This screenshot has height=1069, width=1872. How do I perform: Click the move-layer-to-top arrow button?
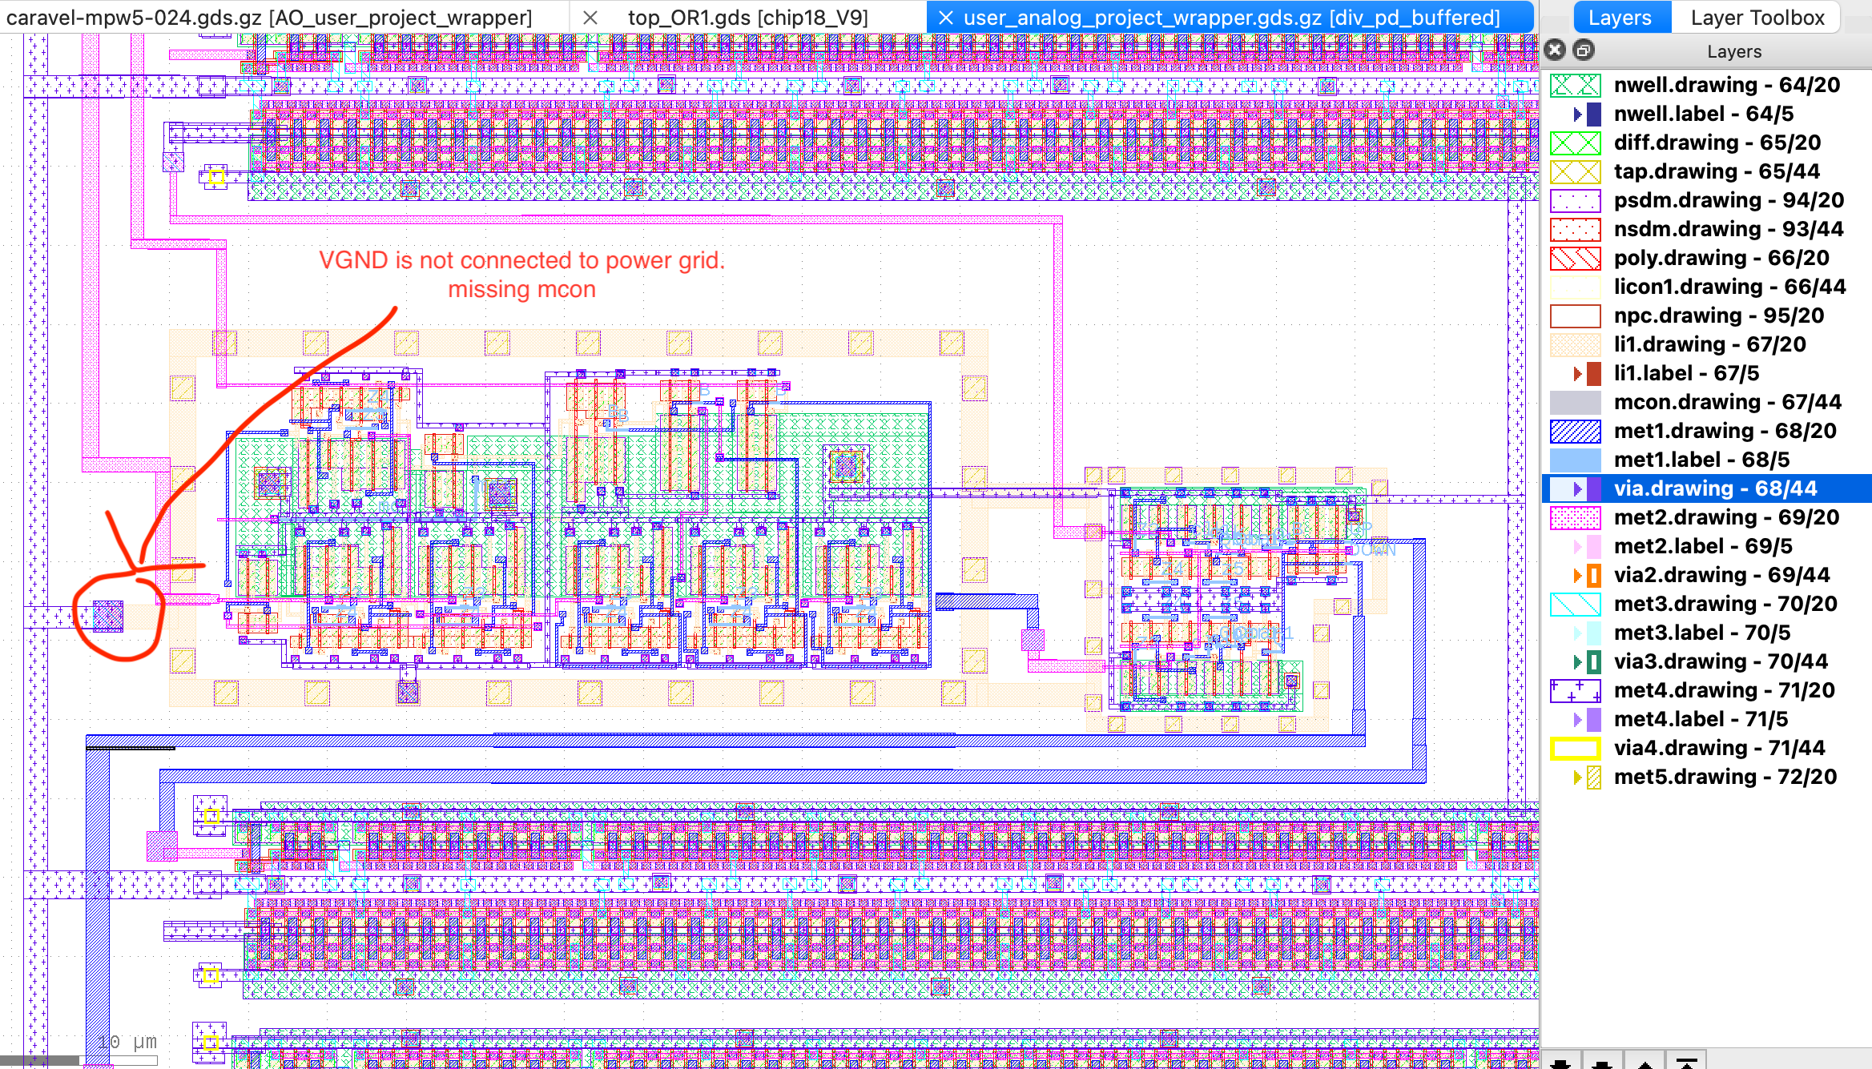pyautogui.click(x=1687, y=1063)
